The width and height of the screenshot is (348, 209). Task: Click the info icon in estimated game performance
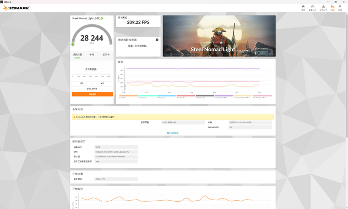(x=157, y=40)
